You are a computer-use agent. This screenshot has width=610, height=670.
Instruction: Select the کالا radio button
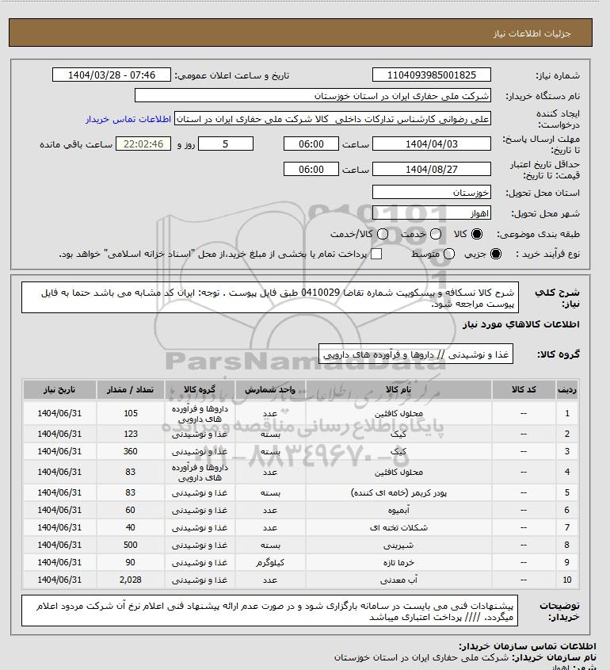(x=476, y=234)
